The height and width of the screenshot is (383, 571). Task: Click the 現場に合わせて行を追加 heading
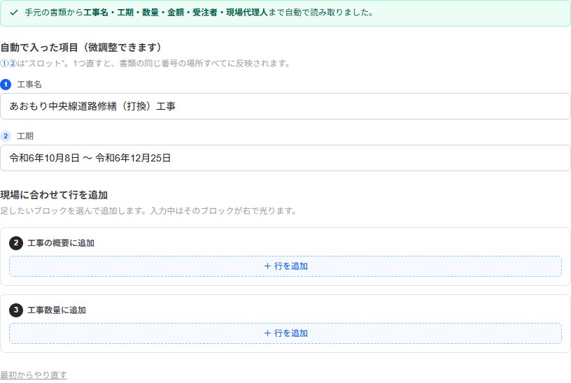pyautogui.click(x=54, y=195)
